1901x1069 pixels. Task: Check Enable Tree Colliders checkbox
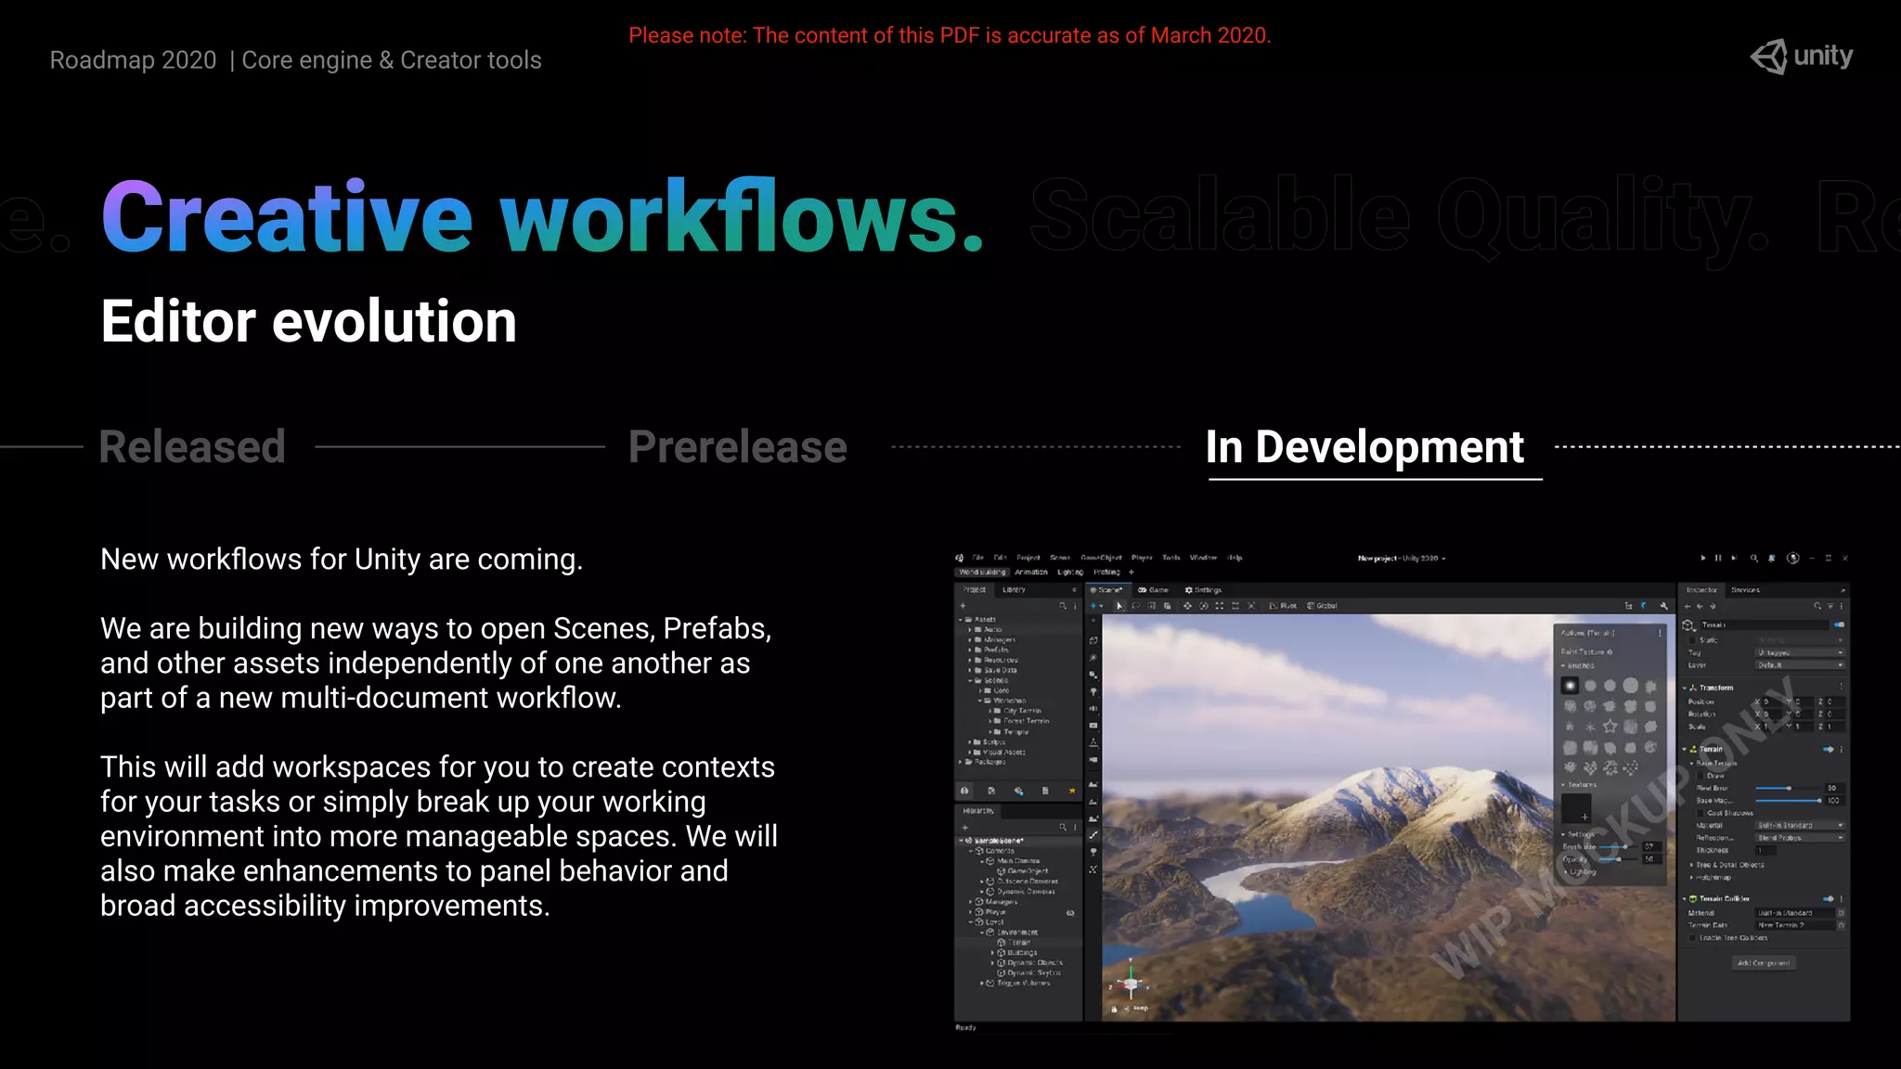click(x=1692, y=937)
